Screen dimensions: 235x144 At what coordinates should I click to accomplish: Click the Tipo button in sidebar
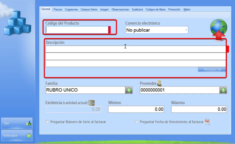(x=17, y=123)
